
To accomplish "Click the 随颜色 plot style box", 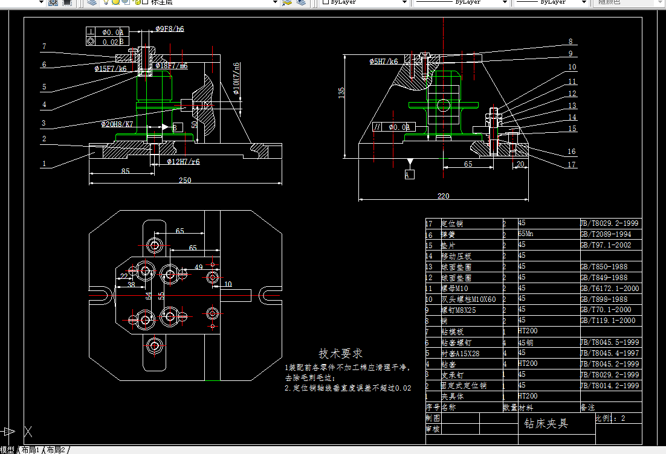I will pos(629,2).
